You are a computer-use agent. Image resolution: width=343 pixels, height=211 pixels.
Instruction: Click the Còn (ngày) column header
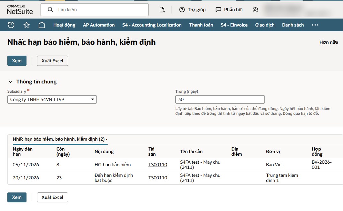click(63, 152)
